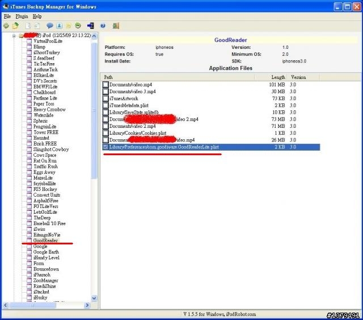Screen dimensions: 363x320
Task: Sort by the Version column header
Action: [303, 77]
